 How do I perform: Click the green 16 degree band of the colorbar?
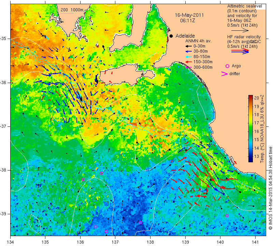click(250, 131)
